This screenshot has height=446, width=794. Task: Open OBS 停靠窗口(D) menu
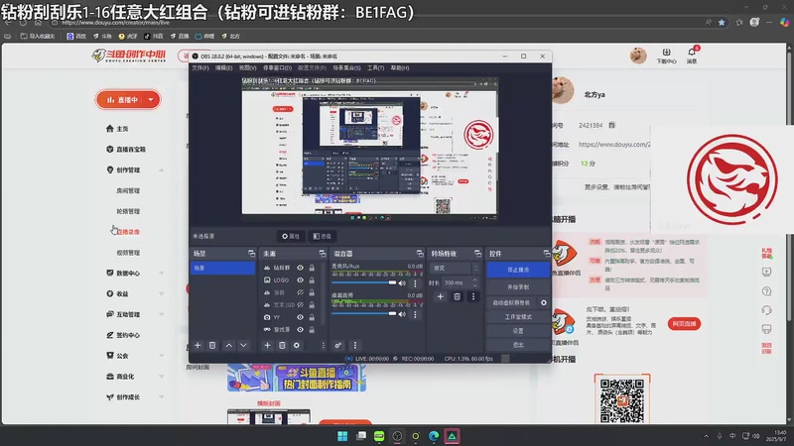click(x=277, y=67)
